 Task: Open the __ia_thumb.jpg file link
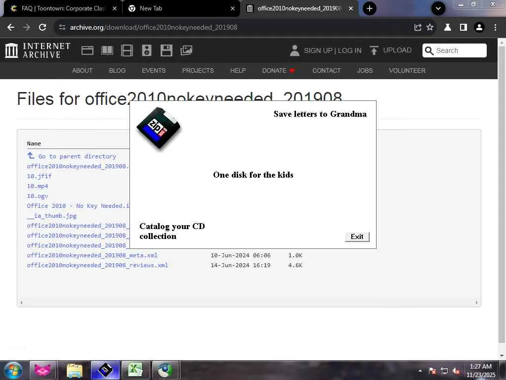(51, 216)
